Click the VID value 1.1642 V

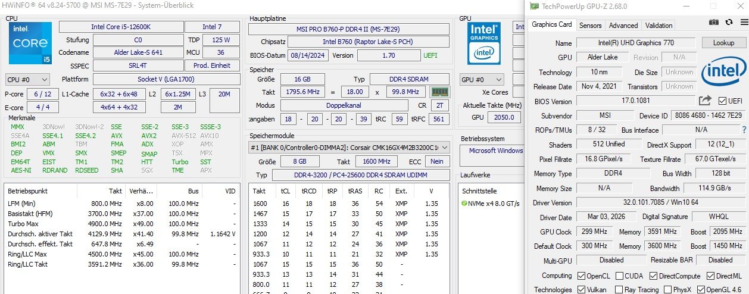223,234
